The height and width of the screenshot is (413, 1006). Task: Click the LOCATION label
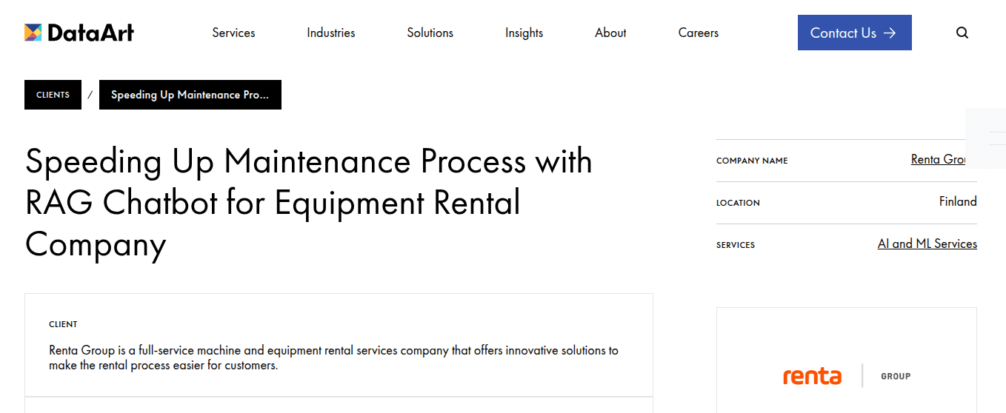738,203
